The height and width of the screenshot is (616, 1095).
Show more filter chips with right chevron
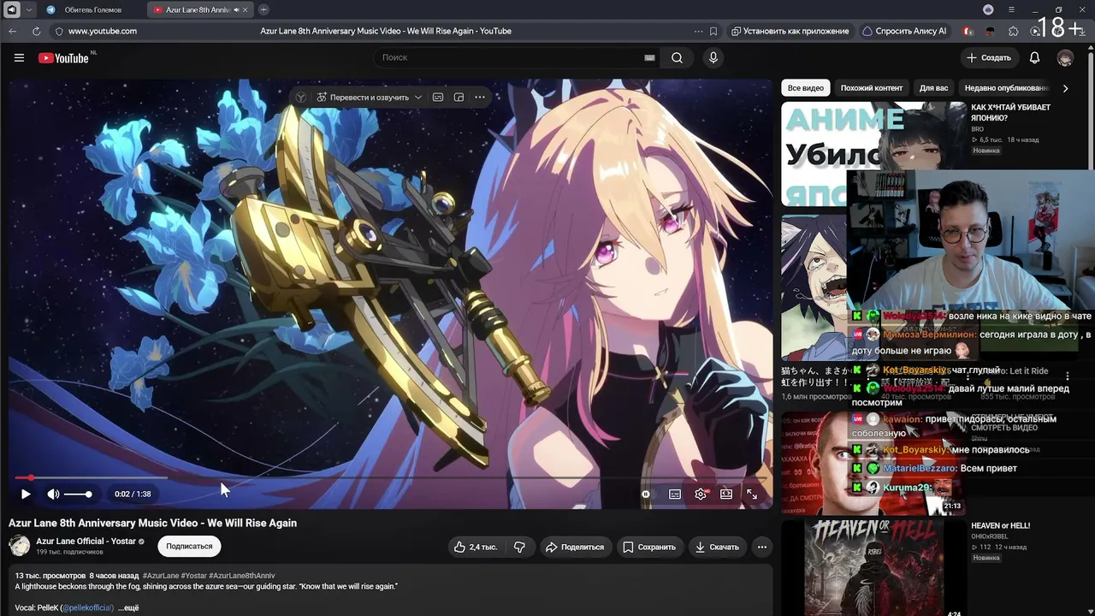click(1065, 88)
